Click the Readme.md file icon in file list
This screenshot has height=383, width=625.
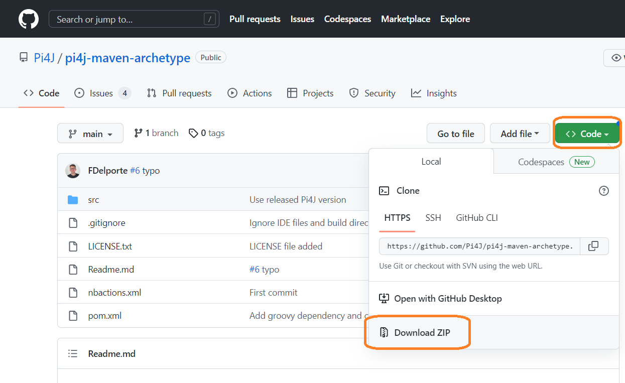(73, 270)
